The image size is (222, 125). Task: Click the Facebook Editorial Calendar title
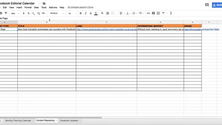click(17, 3)
